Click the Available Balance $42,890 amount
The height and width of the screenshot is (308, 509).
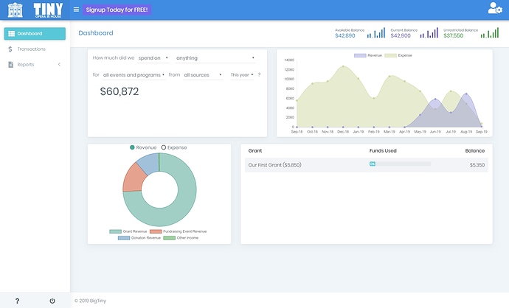click(x=345, y=35)
